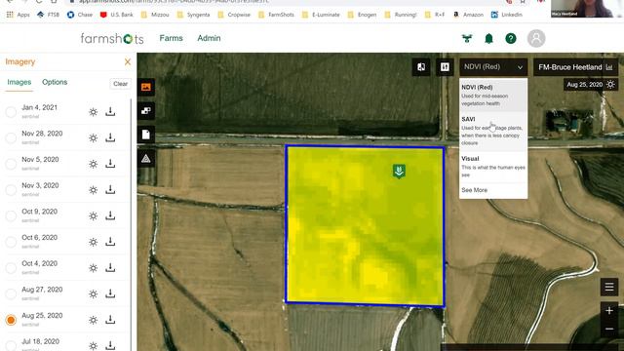Image resolution: width=624 pixels, height=351 pixels.
Task: Open the LinkedIn bookmark
Action: pos(507,15)
